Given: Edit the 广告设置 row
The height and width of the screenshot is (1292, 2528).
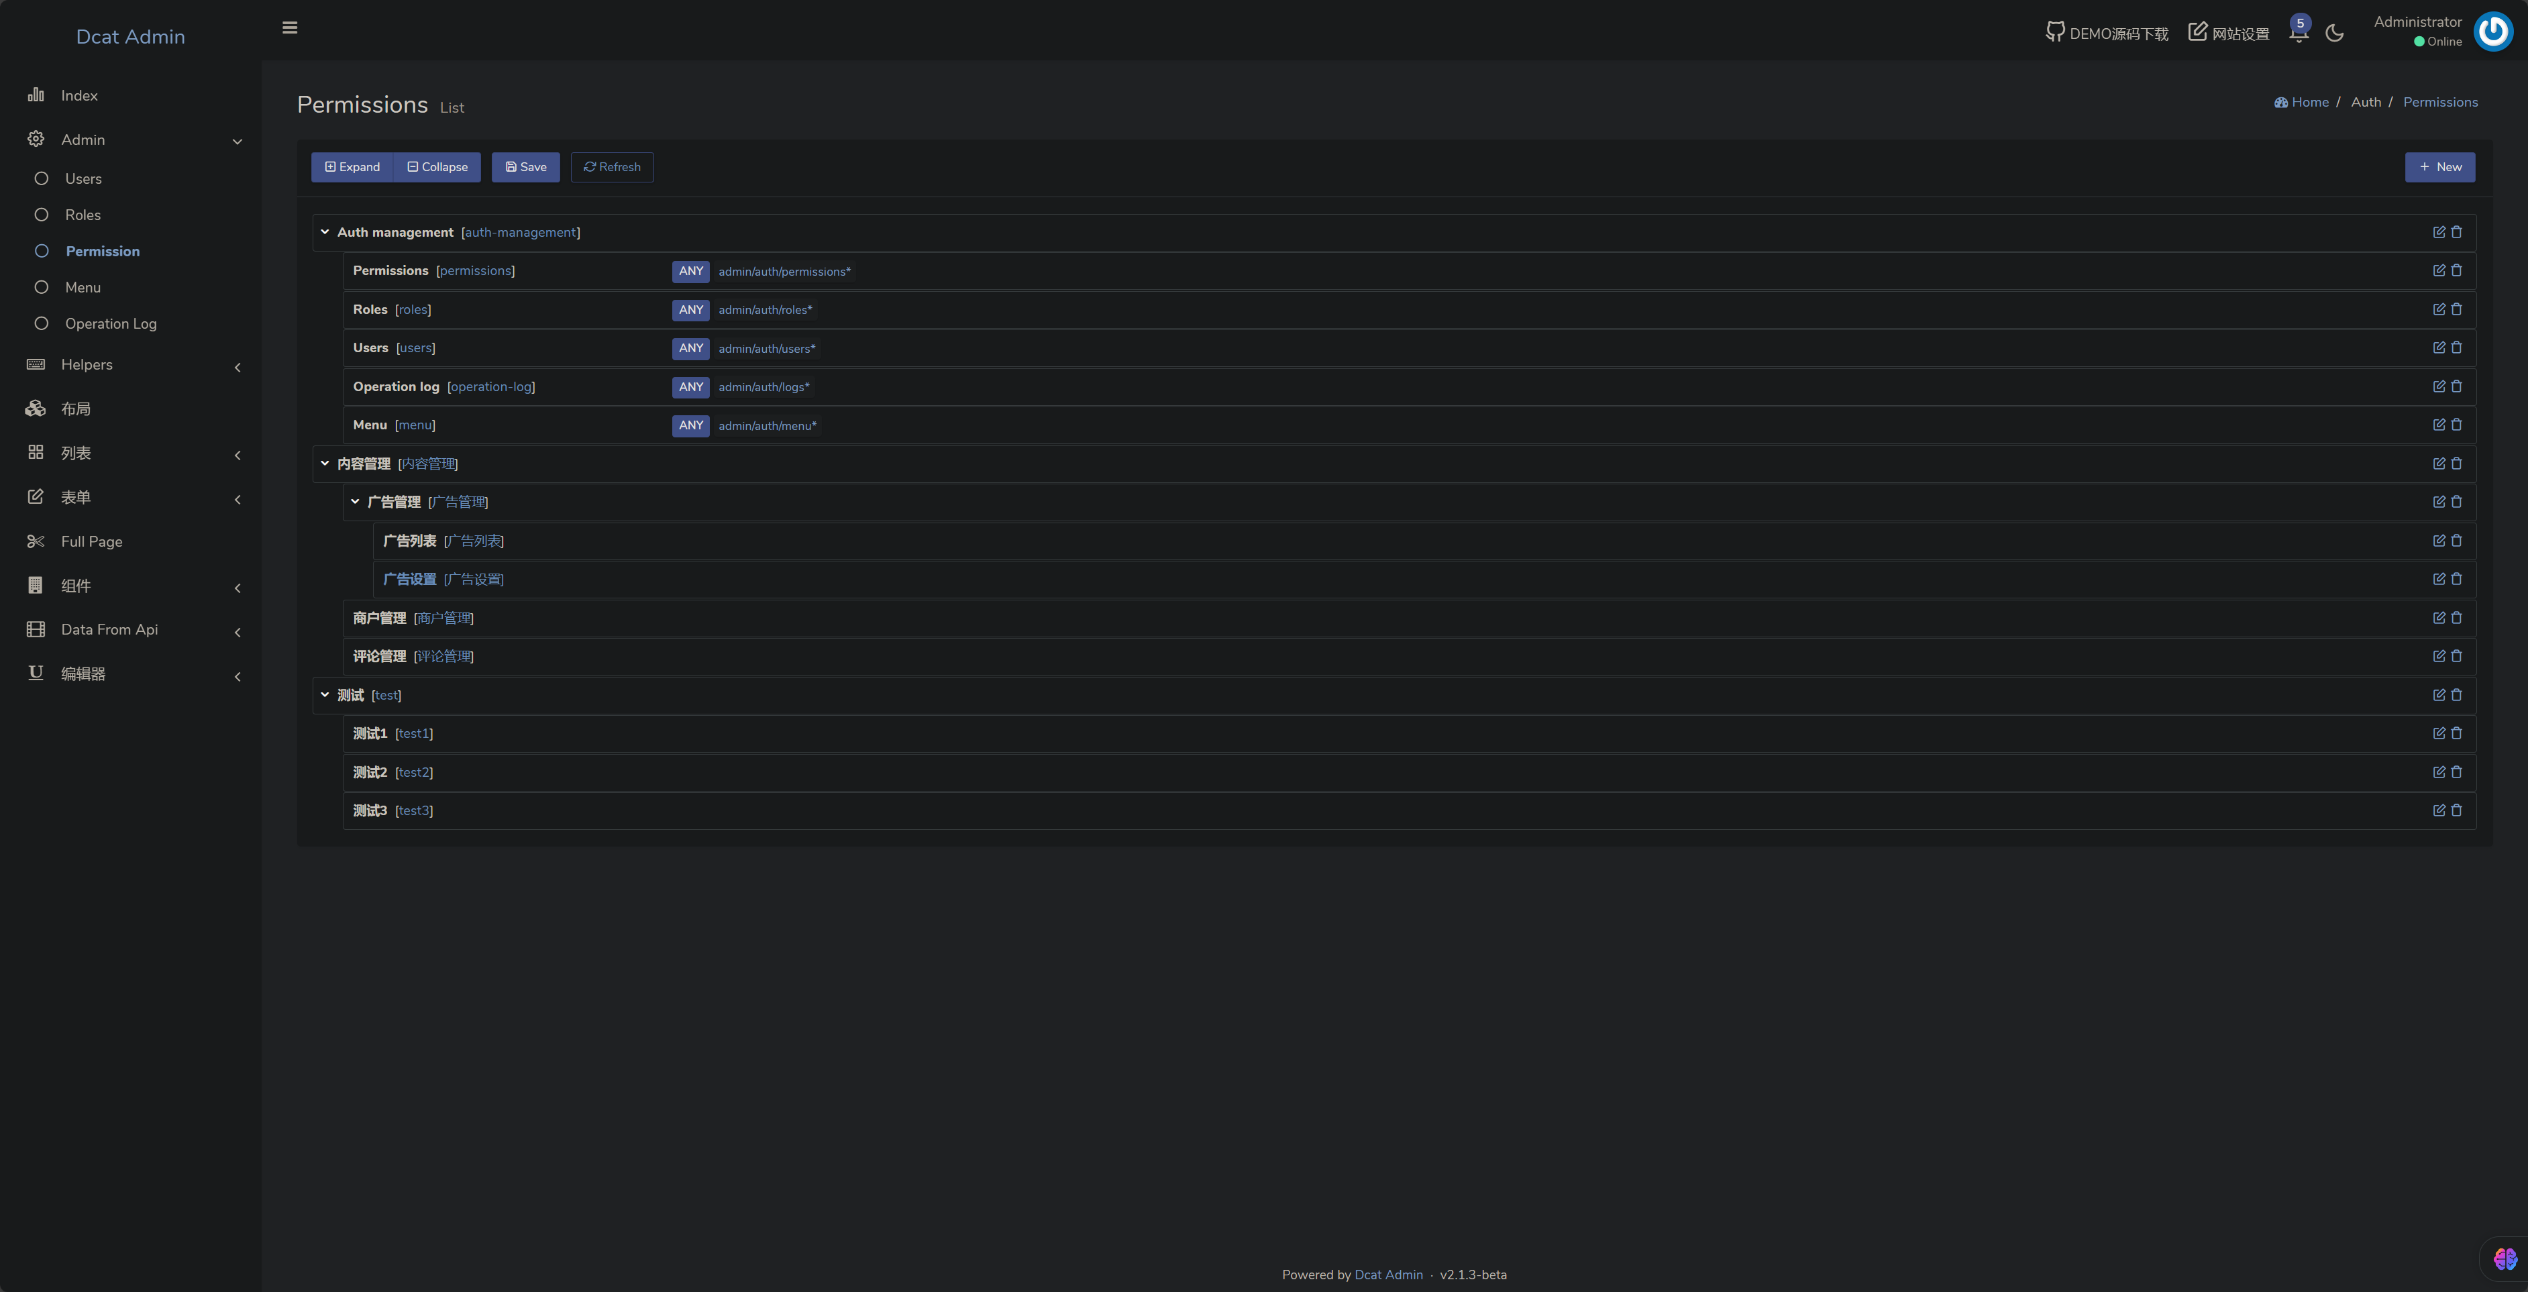Looking at the screenshot, I should point(2439,579).
